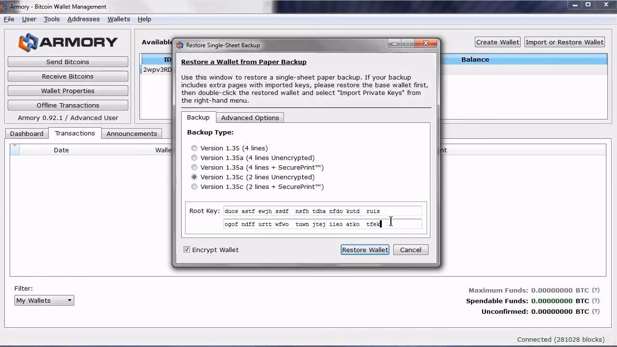Click the Armory 0.92.1 / Advanced User label
The width and height of the screenshot is (617, 347).
[68, 118]
